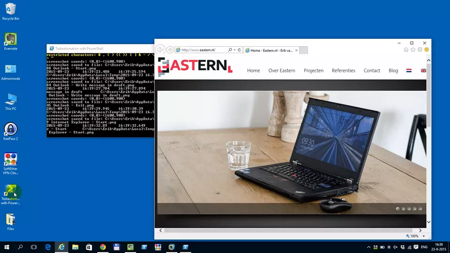Refresh the eastern.nl page
The image size is (450, 253).
point(239,50)
